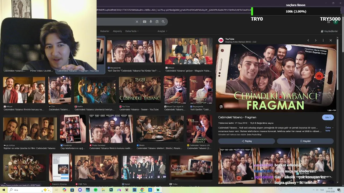
Task: Open the on-screen keyboard input tool
Action: pyautogui.click(x=145, y=22)
